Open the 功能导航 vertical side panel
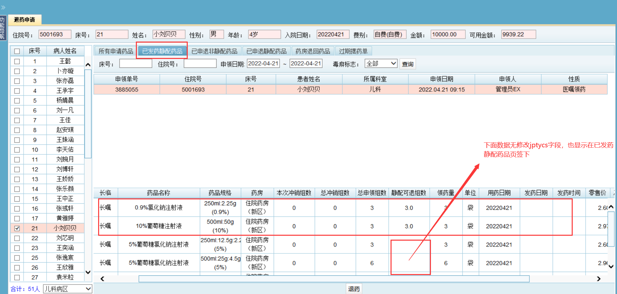Screen dimensions: 617x294 tap(3, 28)
